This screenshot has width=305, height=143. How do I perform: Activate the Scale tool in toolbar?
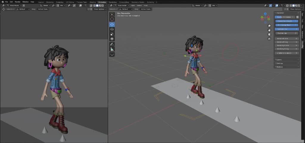click(112, 34)
